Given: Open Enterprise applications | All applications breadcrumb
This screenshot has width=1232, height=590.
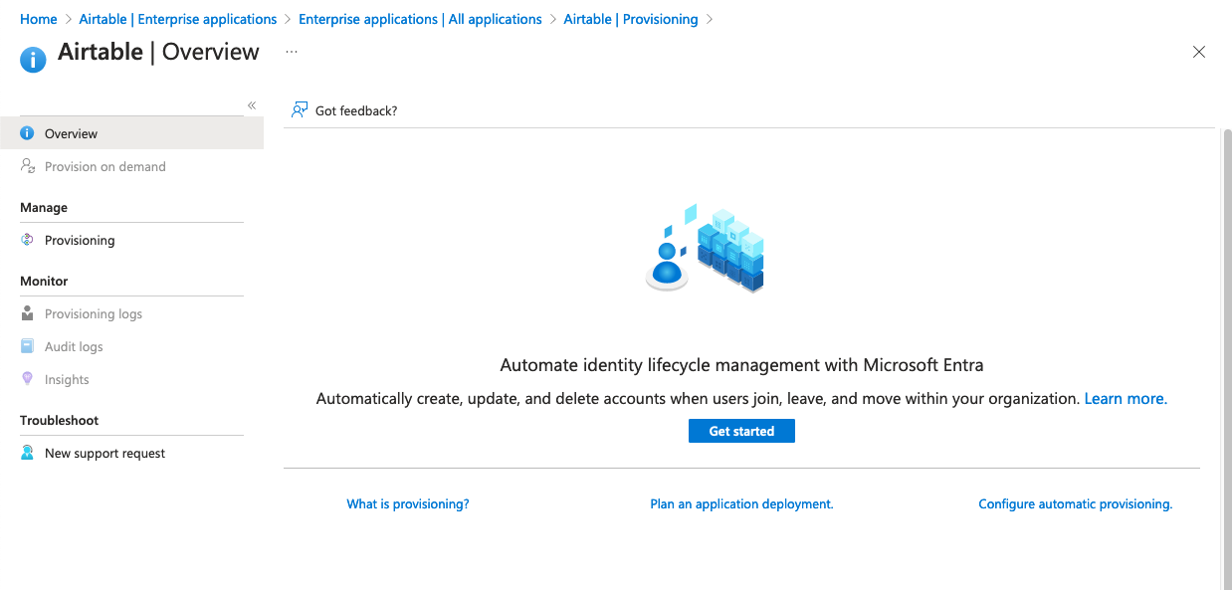Looking at the screenshot, I should tap(420, 19).
